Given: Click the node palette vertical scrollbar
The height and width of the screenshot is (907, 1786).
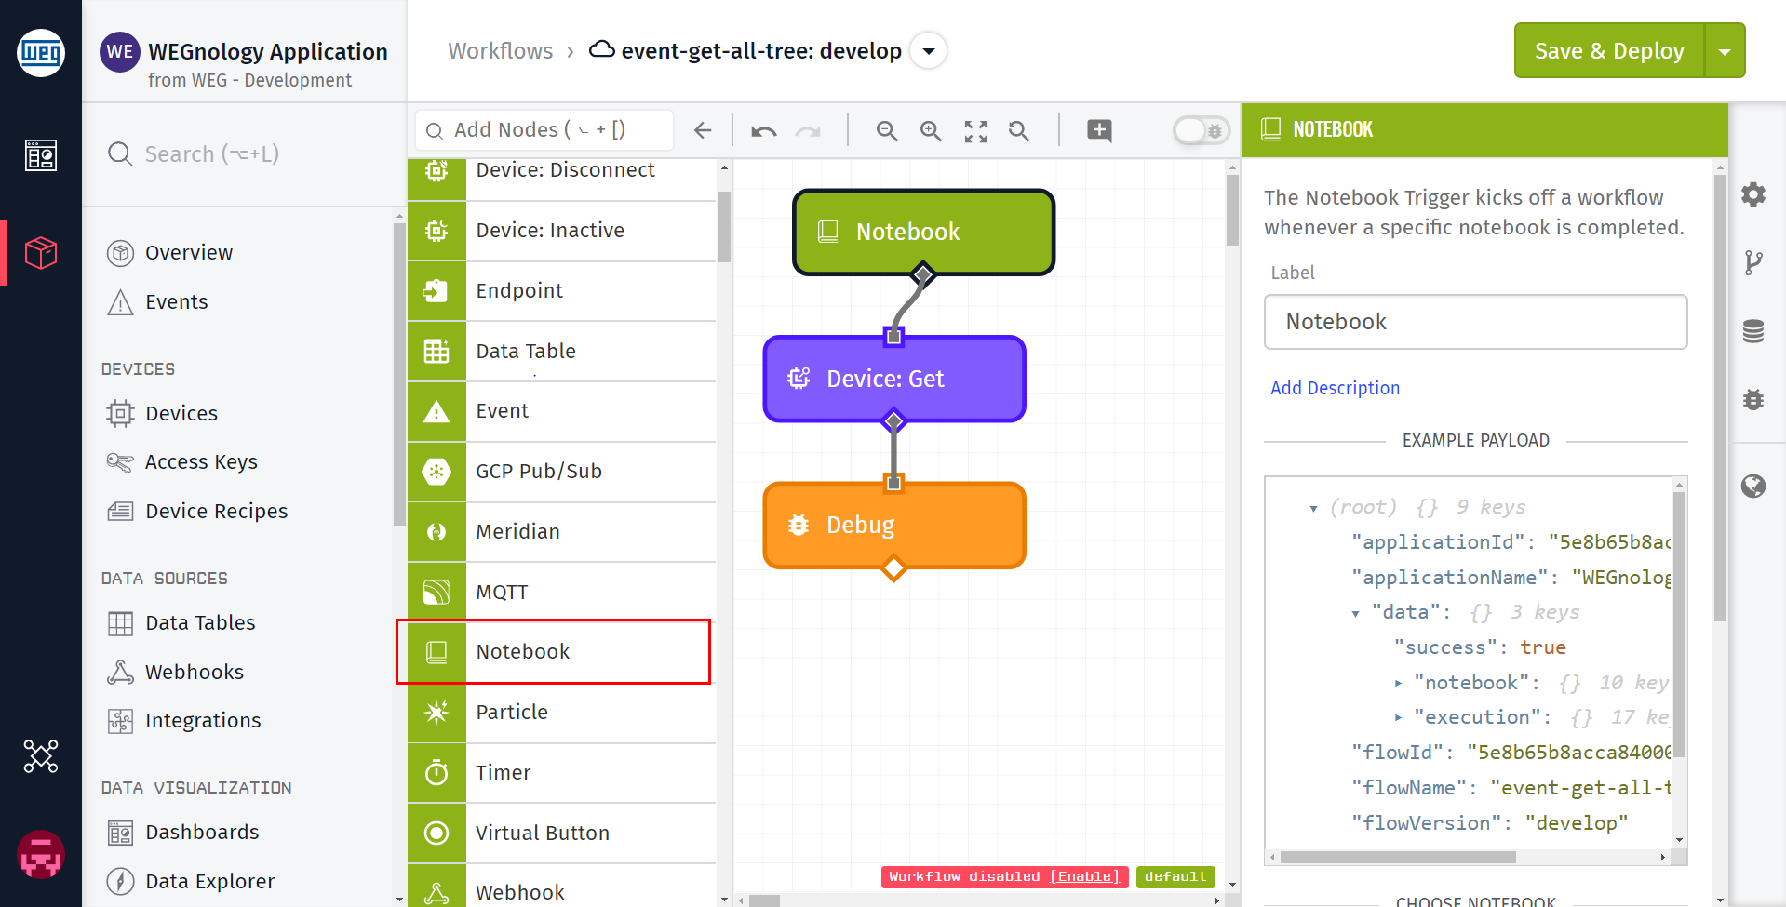Looking at the screenshot, I should 724,228.
